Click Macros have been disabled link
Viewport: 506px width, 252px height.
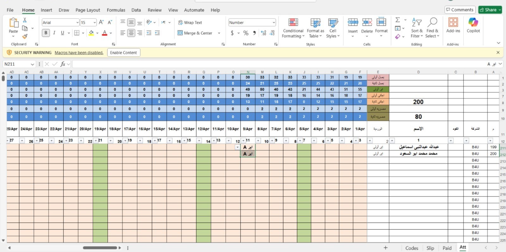[x=79, y=53]
